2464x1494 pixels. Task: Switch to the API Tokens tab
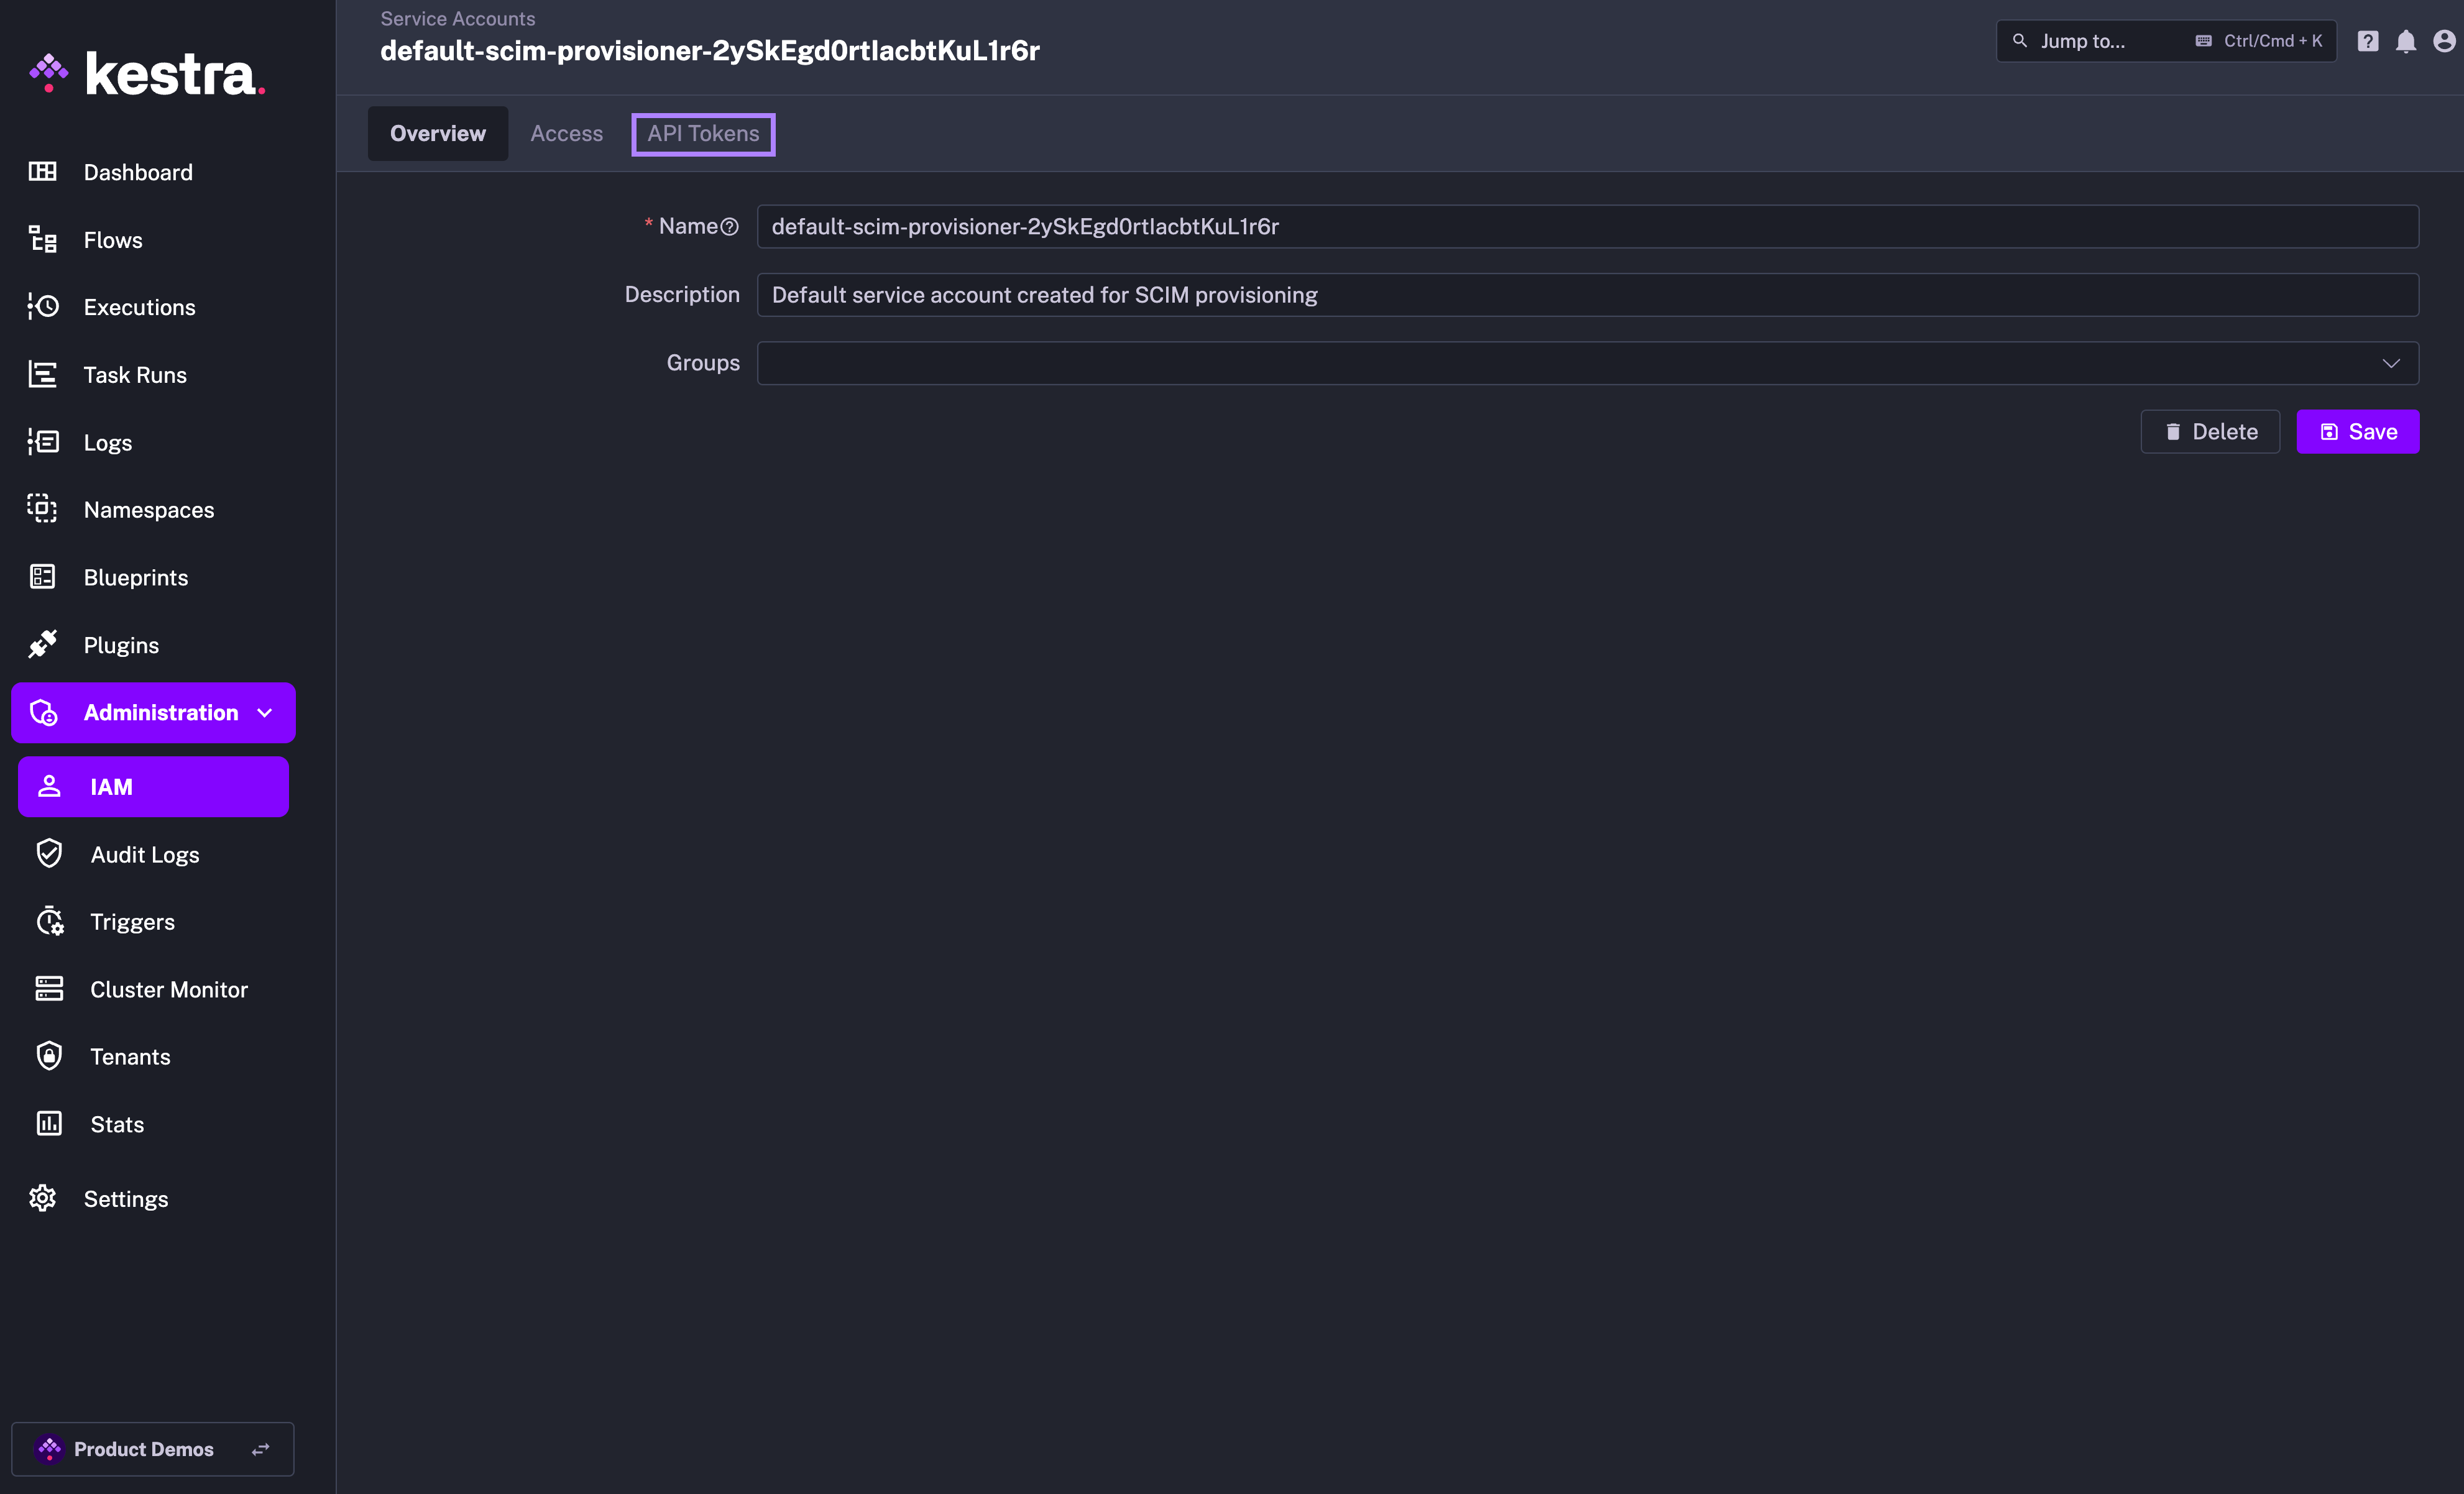703,134
